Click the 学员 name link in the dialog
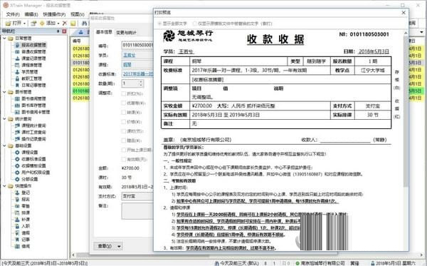 point(129,56)
